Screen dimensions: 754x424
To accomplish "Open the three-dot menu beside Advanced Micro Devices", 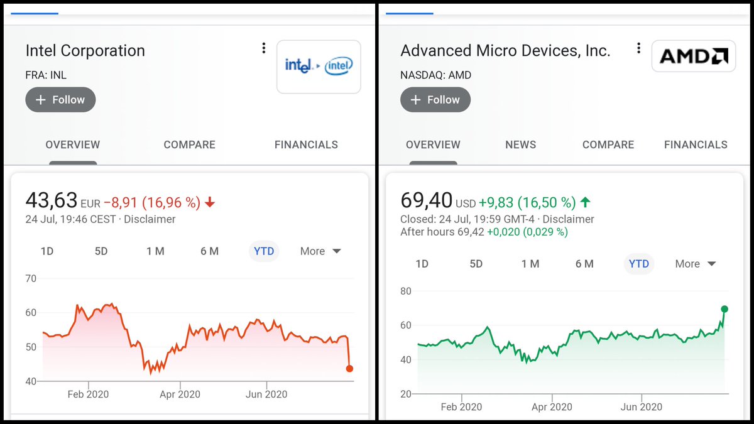I will click(638, 48).
